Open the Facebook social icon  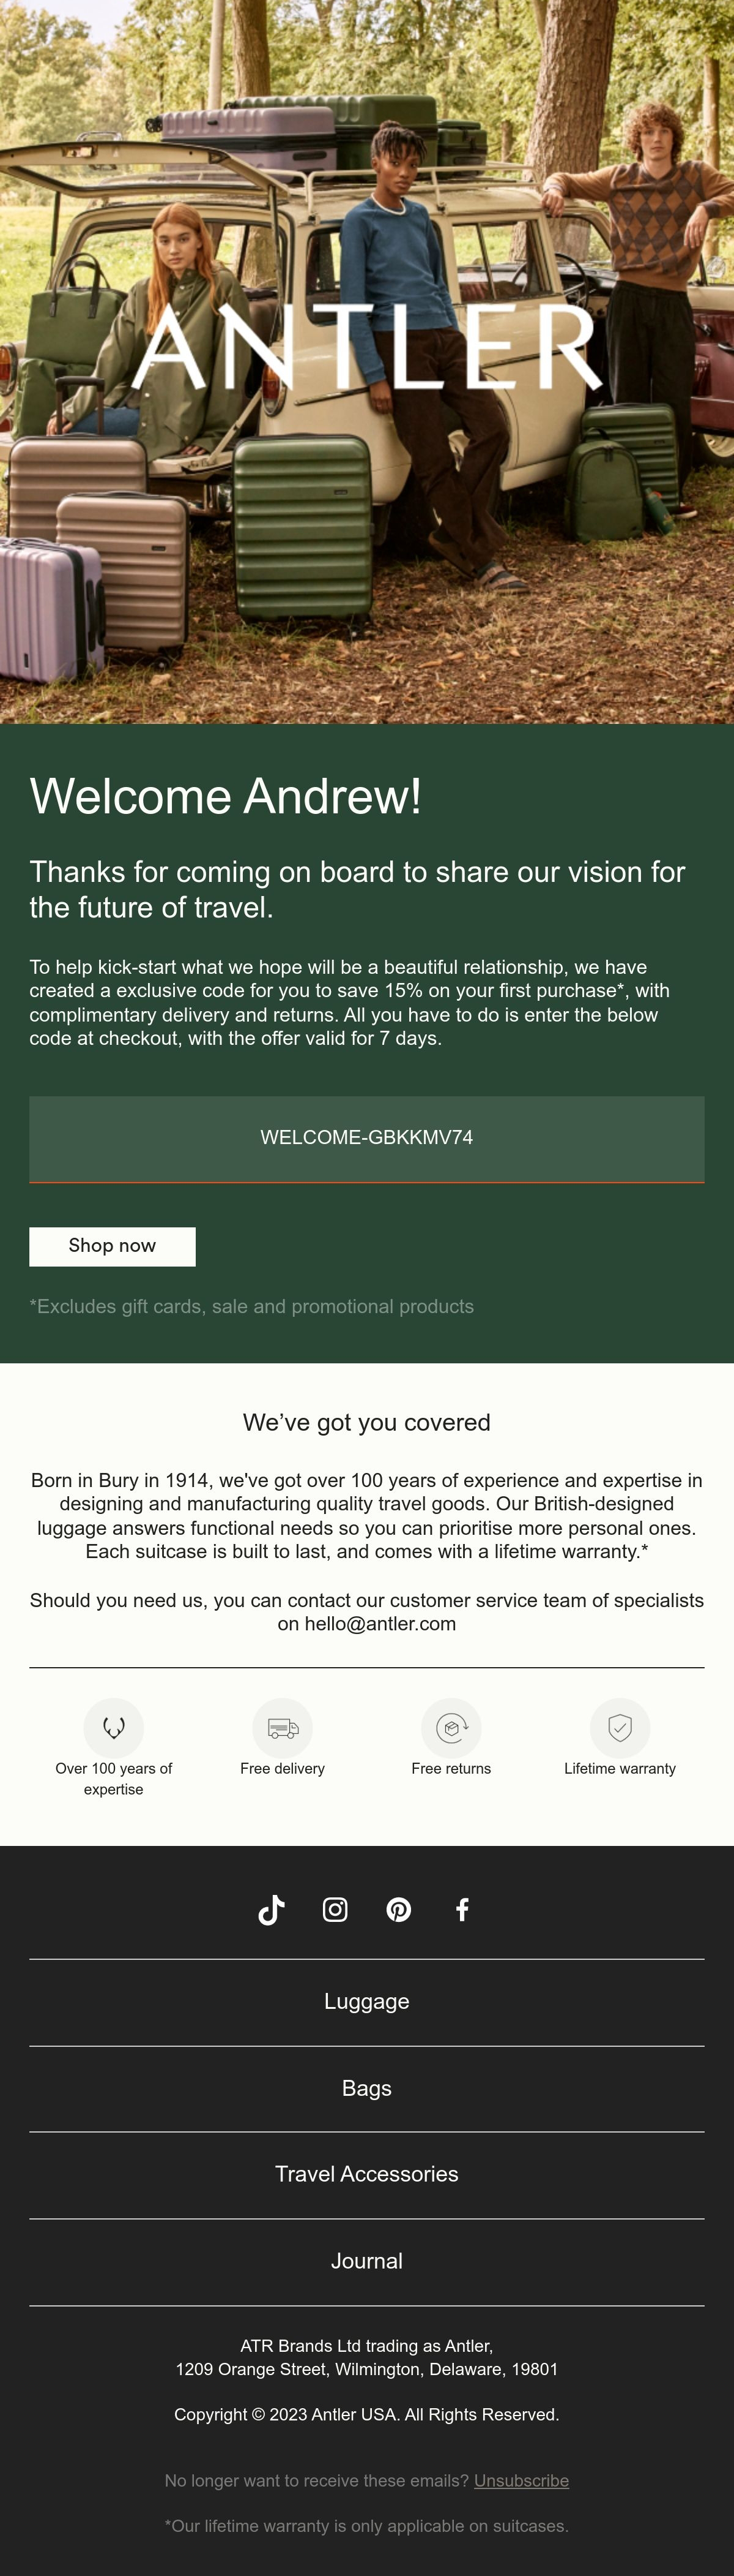tap(462, 1910)
